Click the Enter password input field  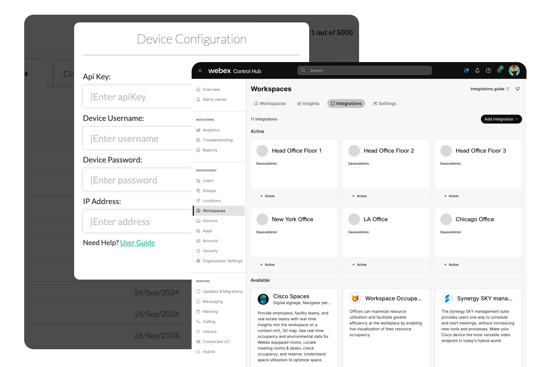coord(137,180)
